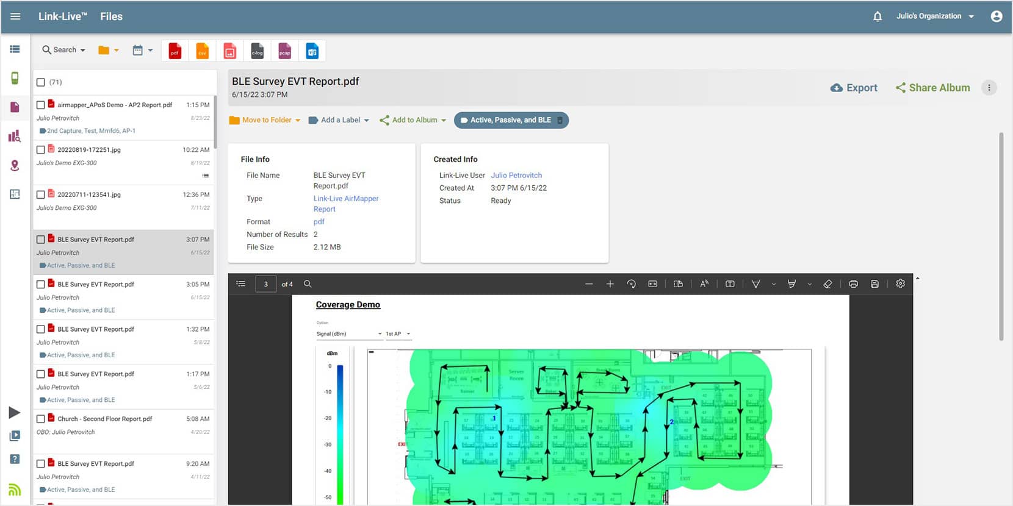Rotate the PDF page
1013x506 pixels.
coord(631,284)
